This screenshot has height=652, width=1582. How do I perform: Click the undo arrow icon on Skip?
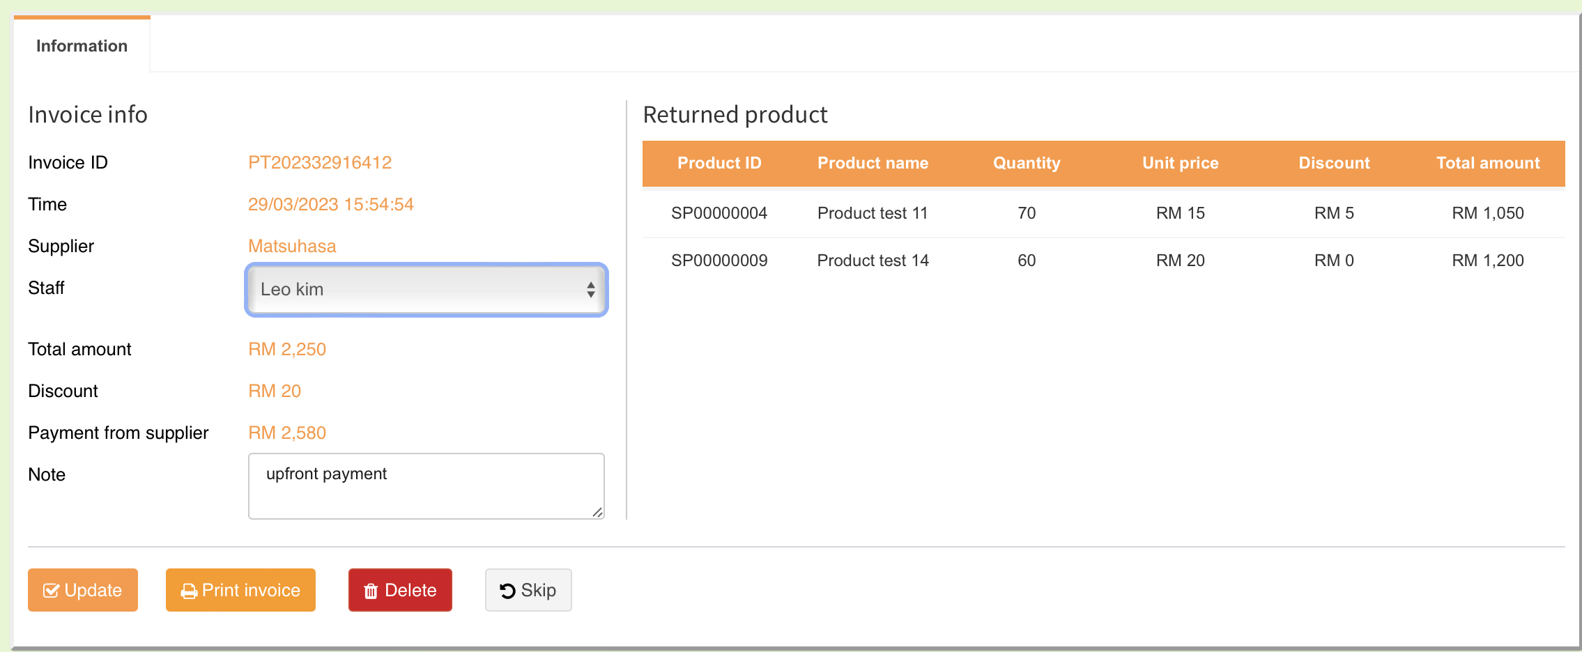click(507, 591)
